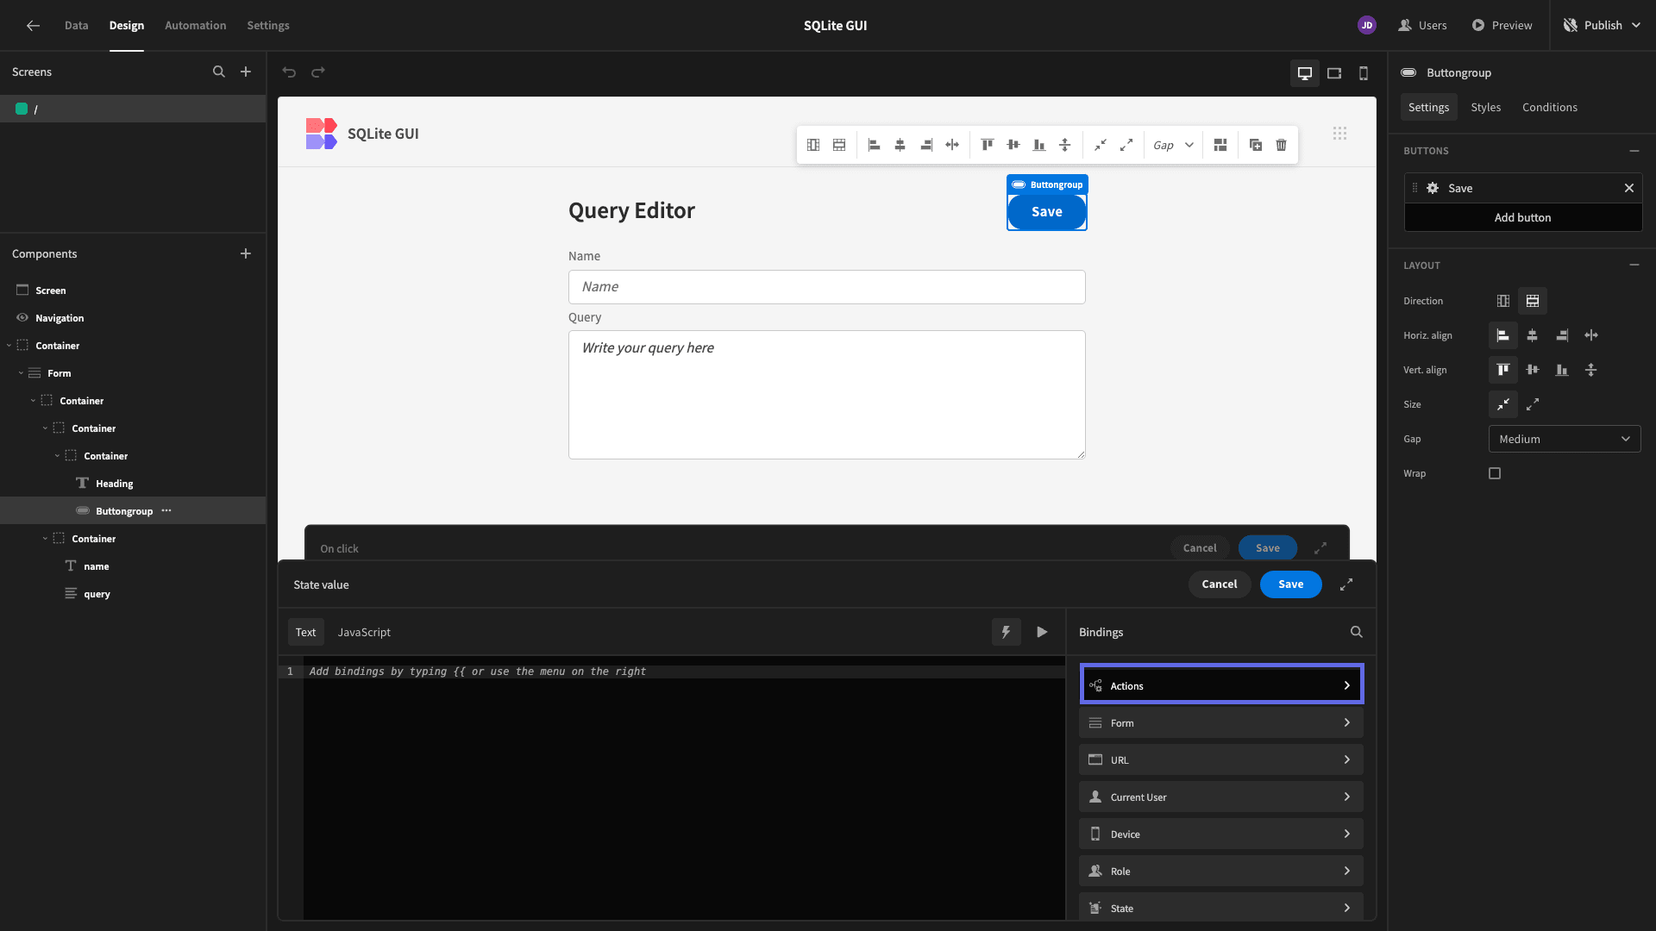Search screens with magnifier icon

[219, 72]
